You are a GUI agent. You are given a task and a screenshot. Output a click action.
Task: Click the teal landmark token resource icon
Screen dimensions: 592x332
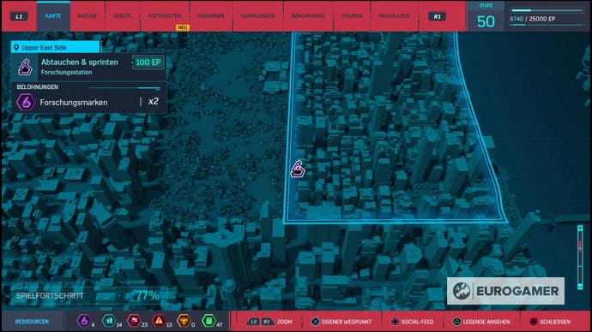coord(109,321)
